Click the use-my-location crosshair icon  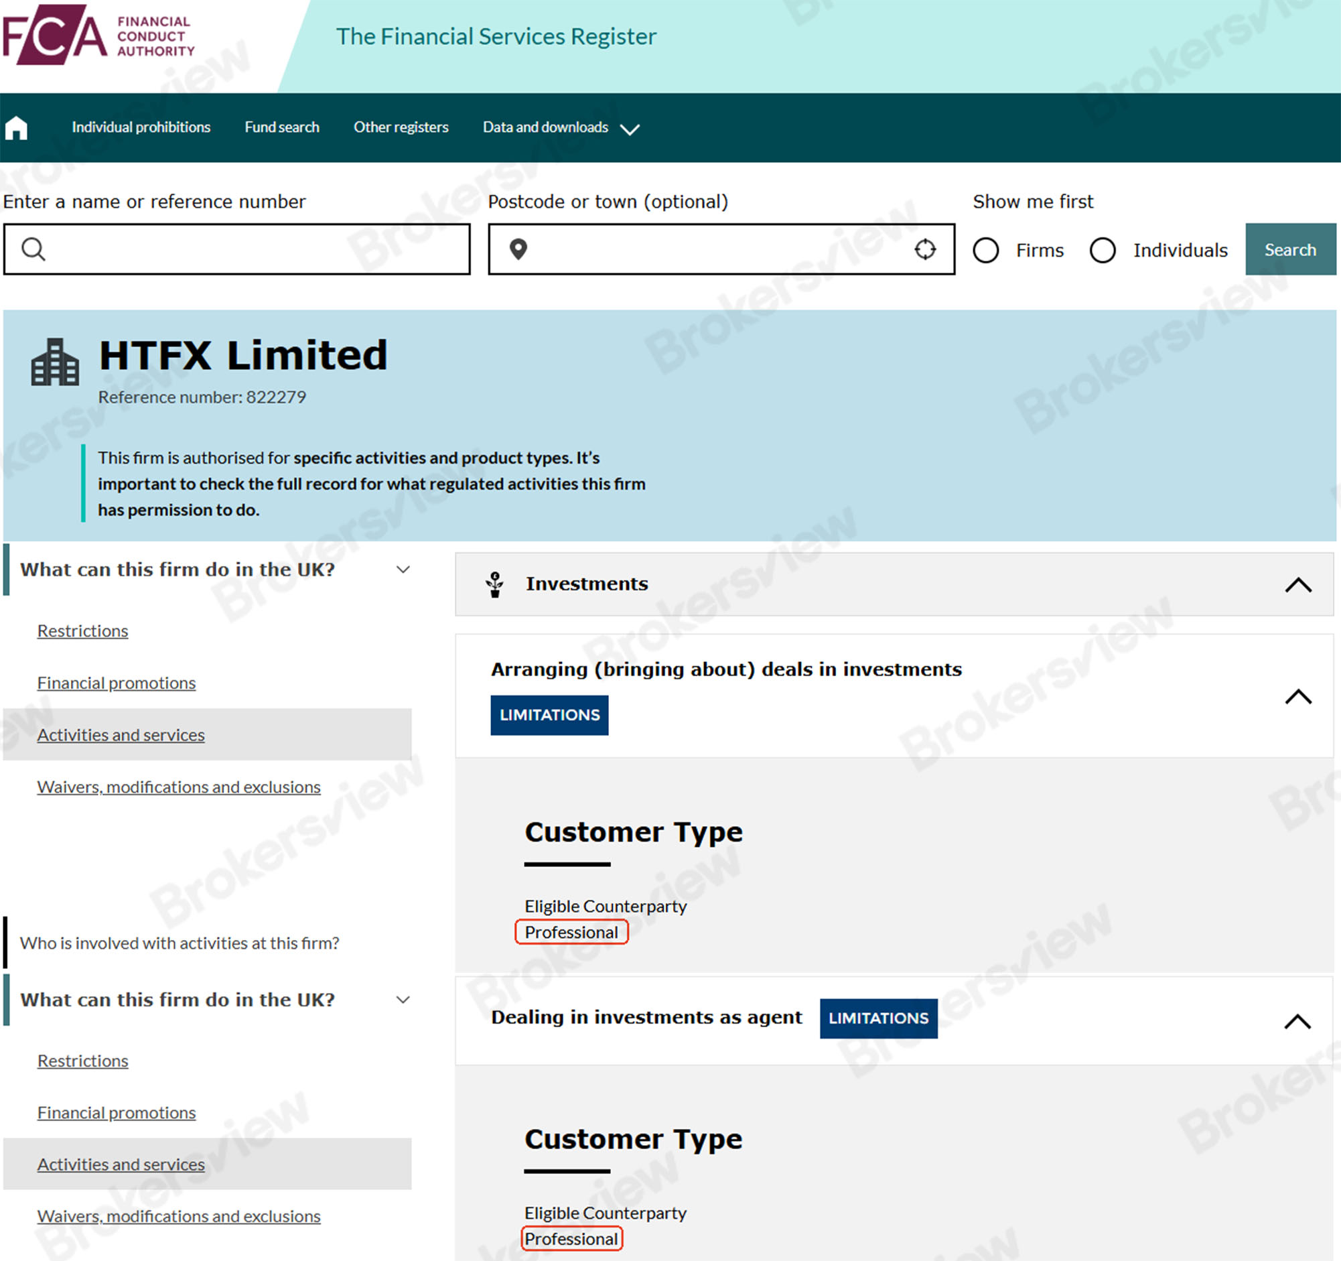coord(925,250)
